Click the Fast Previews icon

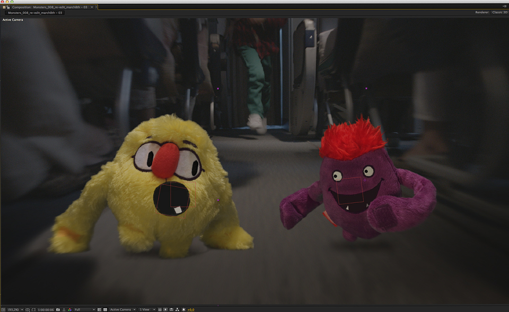click(165, 310)
